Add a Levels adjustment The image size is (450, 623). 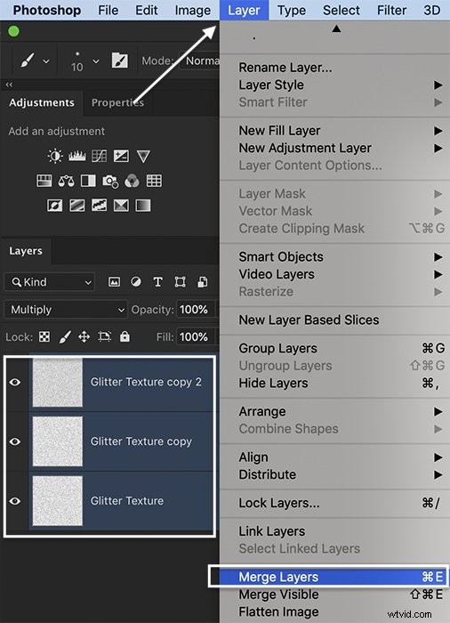click(77, 156)
